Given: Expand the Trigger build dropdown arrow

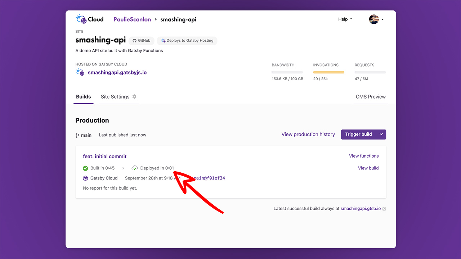Looking at the screenshot, I should point(381,134).
